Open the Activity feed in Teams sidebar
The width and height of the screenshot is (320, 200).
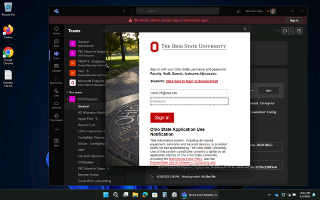[x=56, y=30]
